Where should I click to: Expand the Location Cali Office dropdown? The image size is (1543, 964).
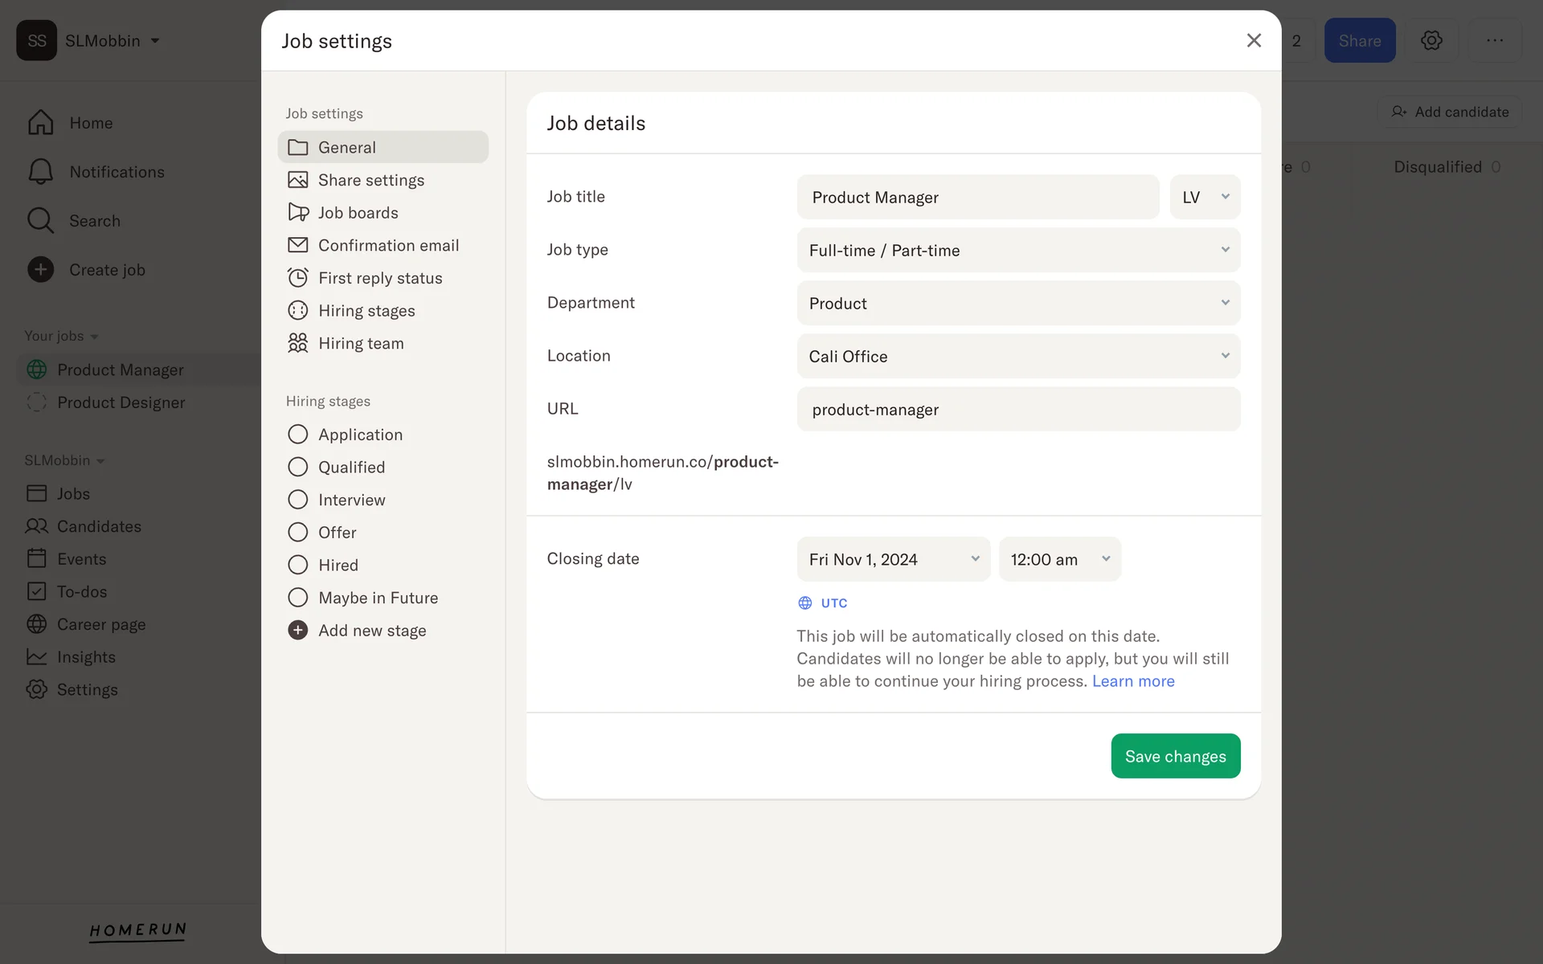click(x=1017, y=356)
